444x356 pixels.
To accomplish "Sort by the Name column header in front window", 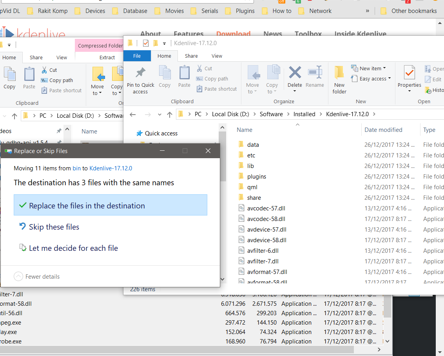I will coord(245,130).
